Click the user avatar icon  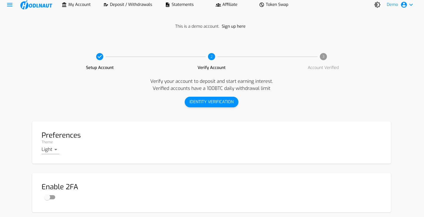(x=404, y=5)
